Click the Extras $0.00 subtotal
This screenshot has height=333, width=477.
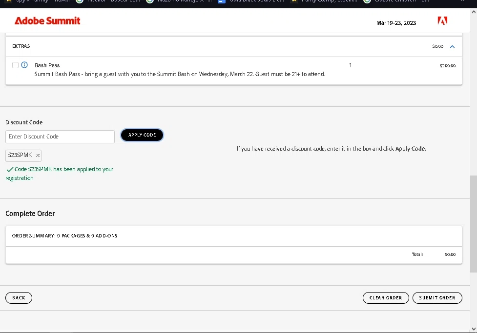point(438,46)
